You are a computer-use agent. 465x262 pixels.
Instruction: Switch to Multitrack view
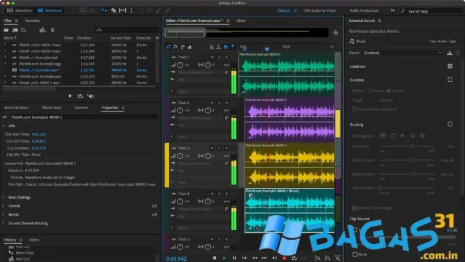[50, 10]
